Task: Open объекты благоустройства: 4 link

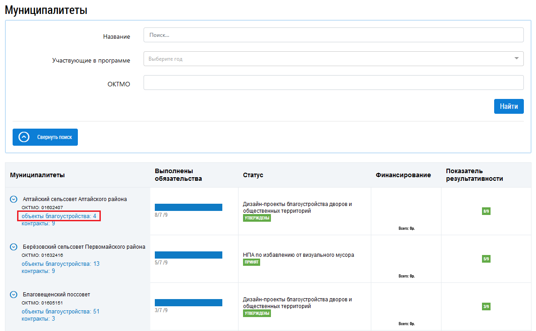Action: click(x=59, y=216)
